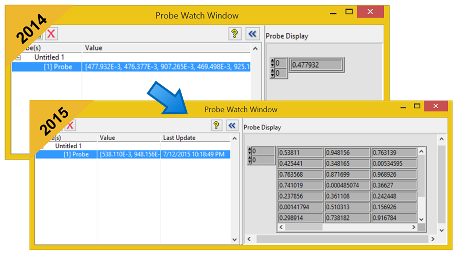This screenshot has width=458, height=254.
Task: Collapse the Untitled 1 tree node in the 2014 window
Action: tap(18, 57)
